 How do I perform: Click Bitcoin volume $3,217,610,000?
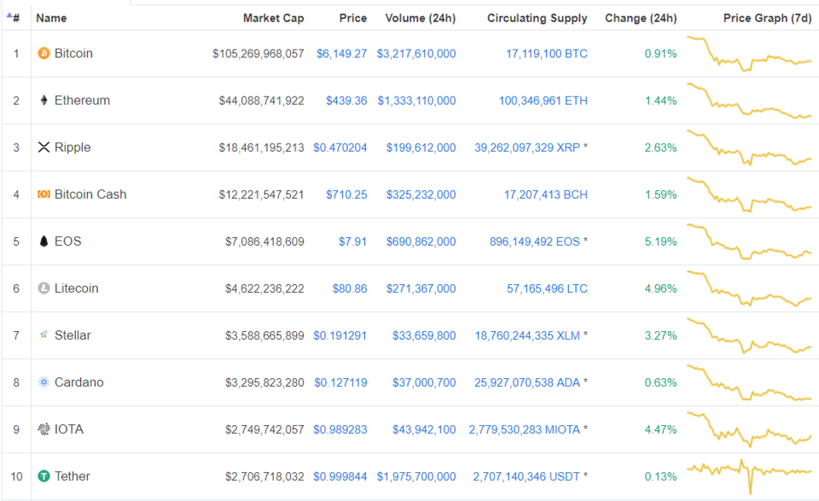(416, 54)
